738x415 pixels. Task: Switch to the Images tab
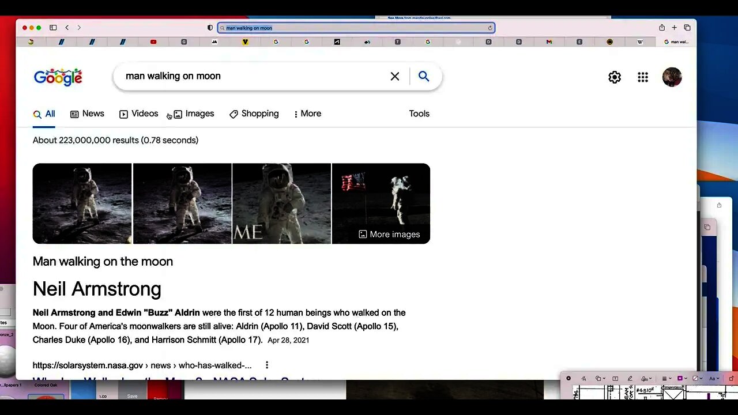(194, 114)
